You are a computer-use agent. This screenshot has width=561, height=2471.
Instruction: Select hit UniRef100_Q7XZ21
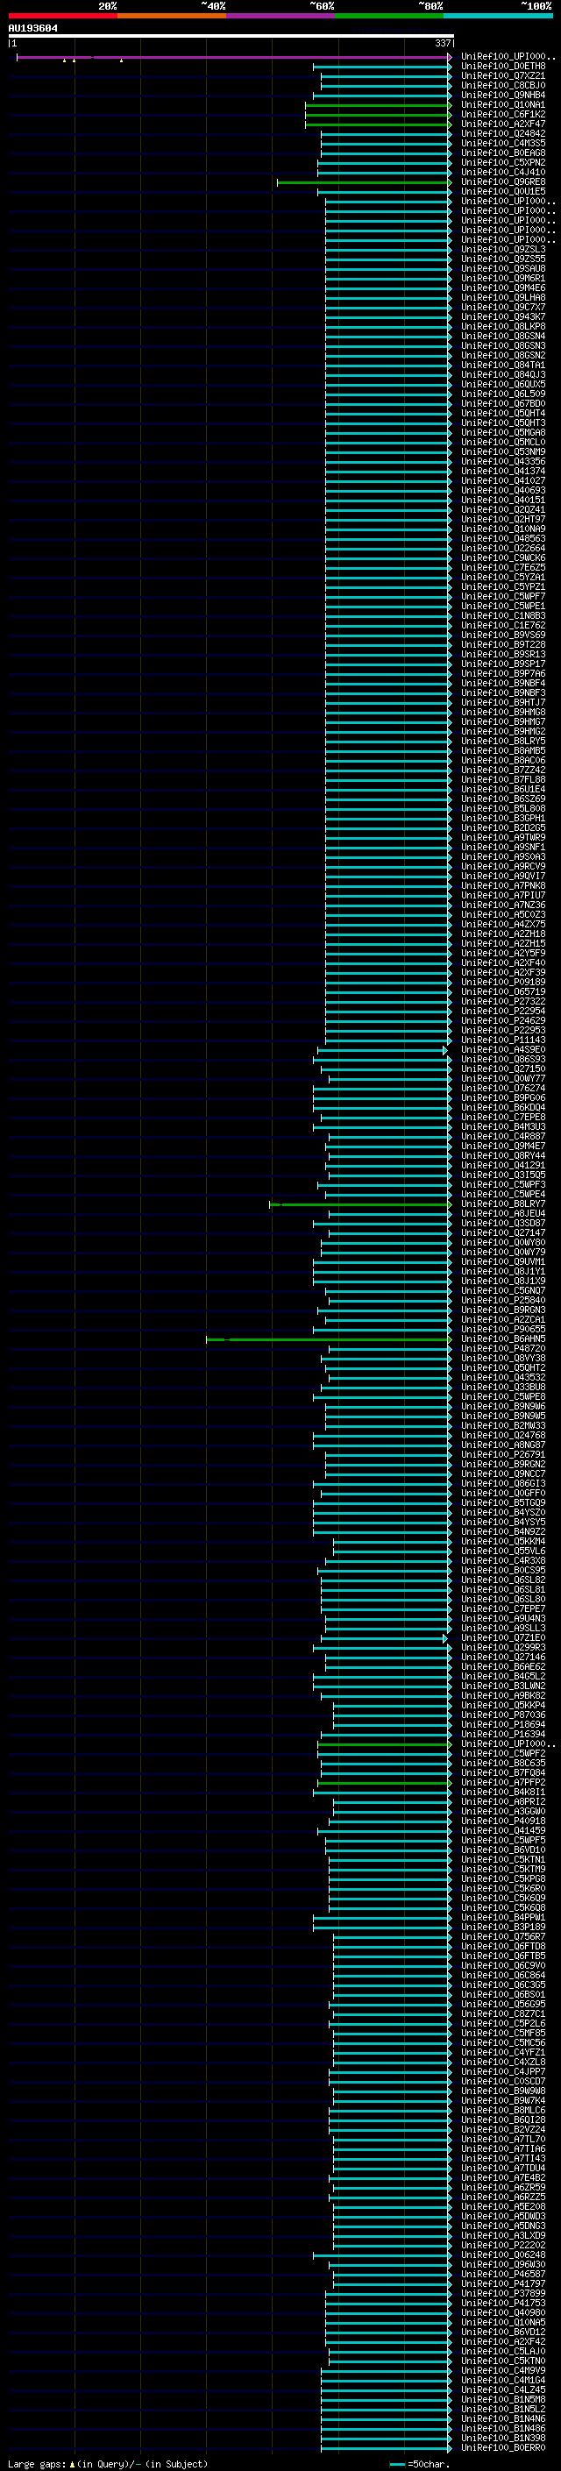click(503, 75)
